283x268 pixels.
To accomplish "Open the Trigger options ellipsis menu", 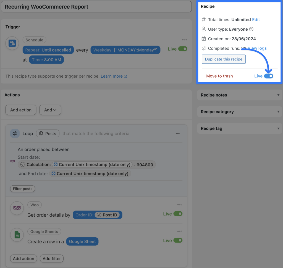I will click(184, 40).
